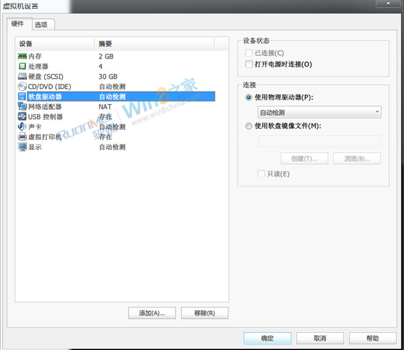Viewport: 404px width, 350px height.
Task: Click the floppy drive (软盘驱动器) icon
Action: tap(22, 96)
